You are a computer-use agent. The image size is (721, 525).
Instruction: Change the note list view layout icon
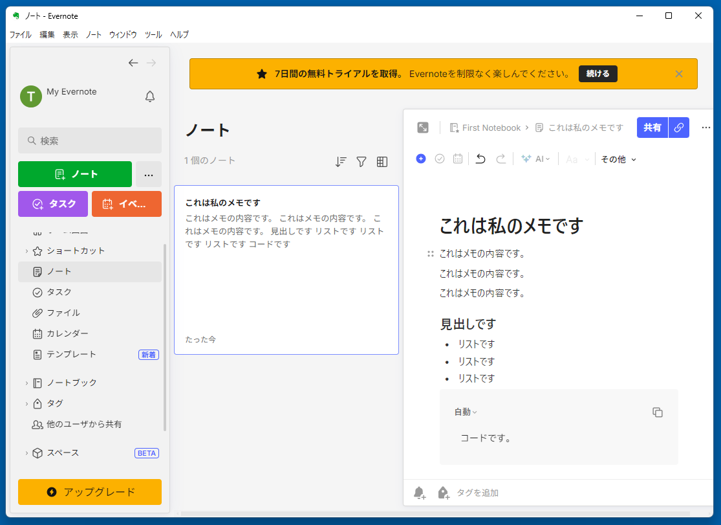pos(382,162)
